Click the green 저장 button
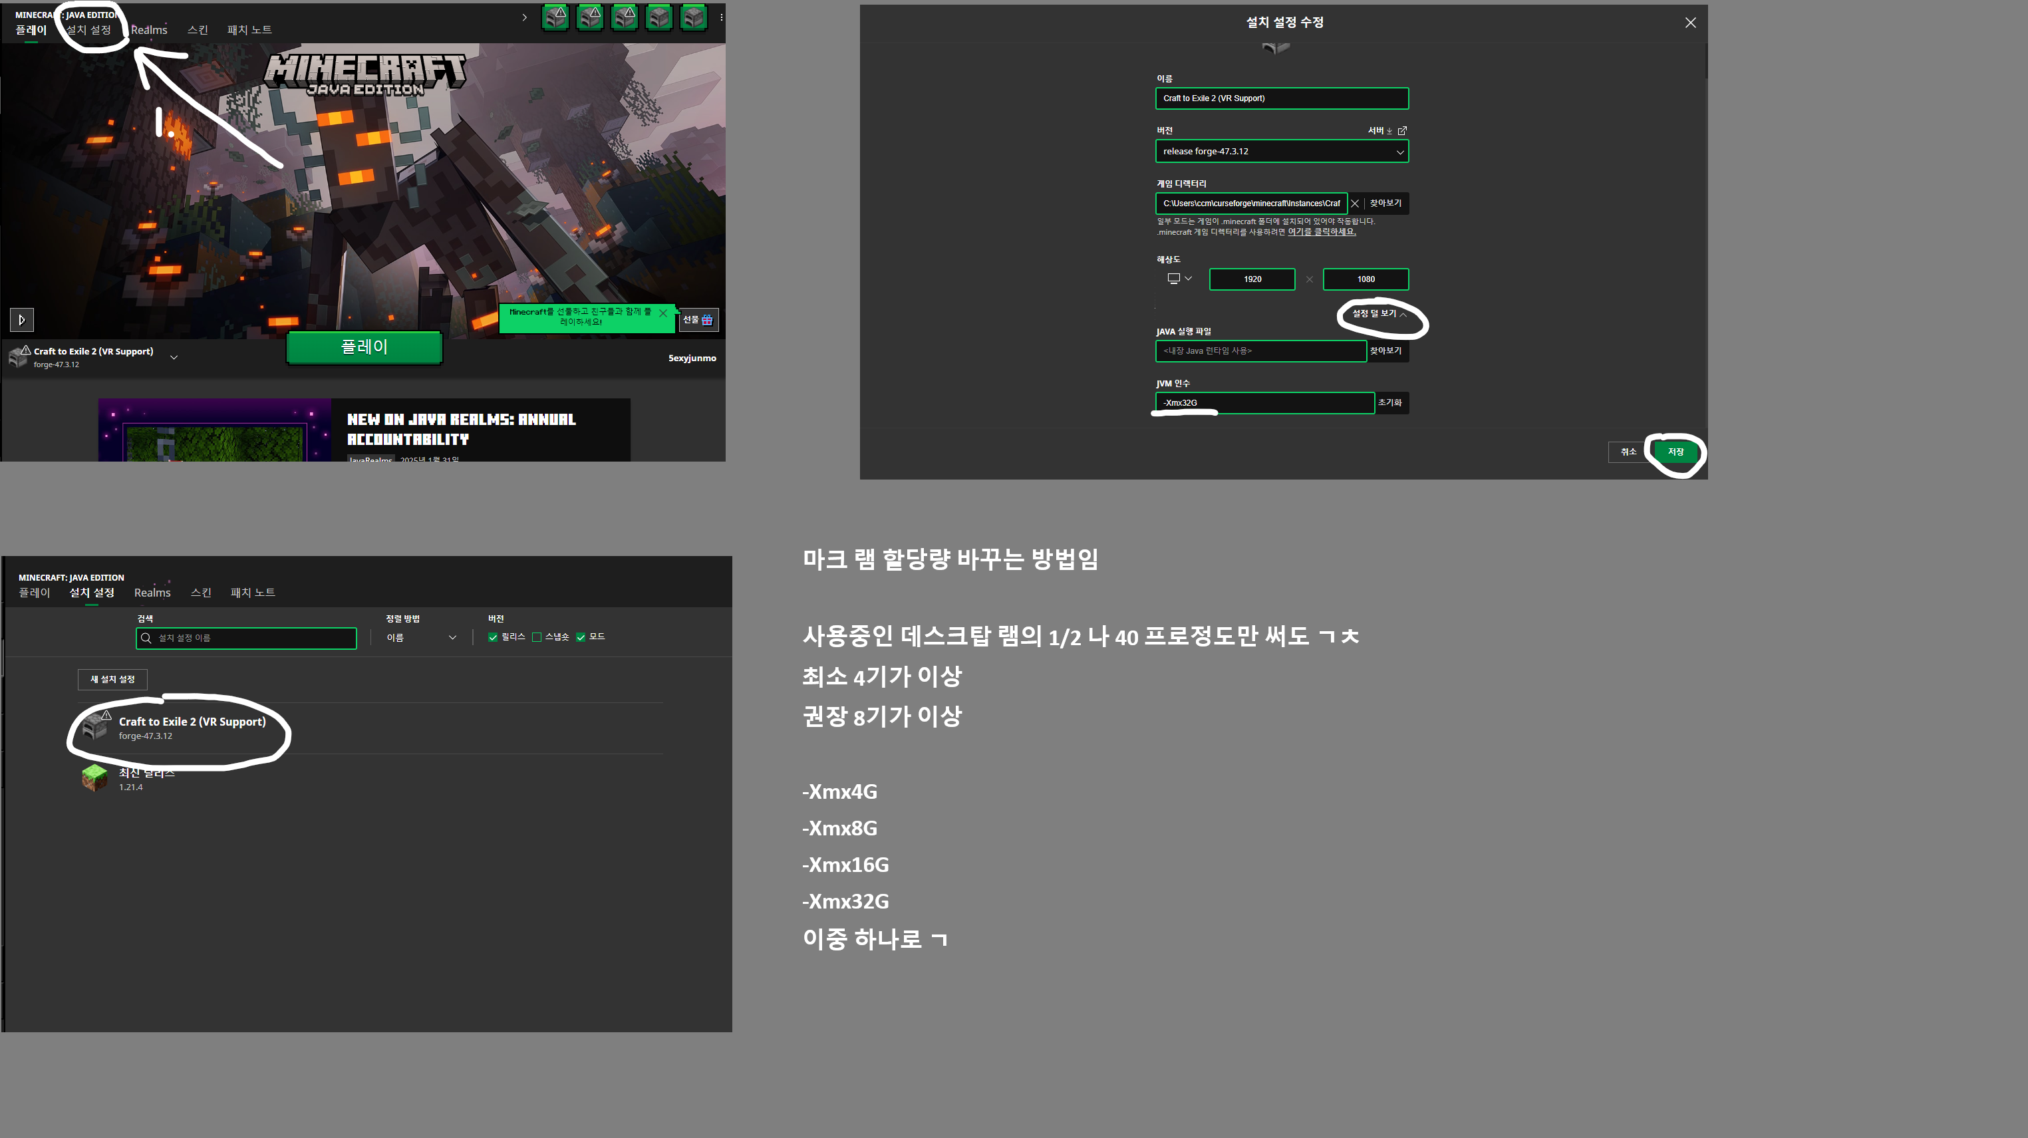This screenshot has width=2028, height=1138. tap(1675, 452)
